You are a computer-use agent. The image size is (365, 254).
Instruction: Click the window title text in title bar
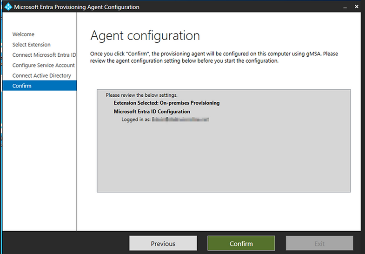click(77, 7)
